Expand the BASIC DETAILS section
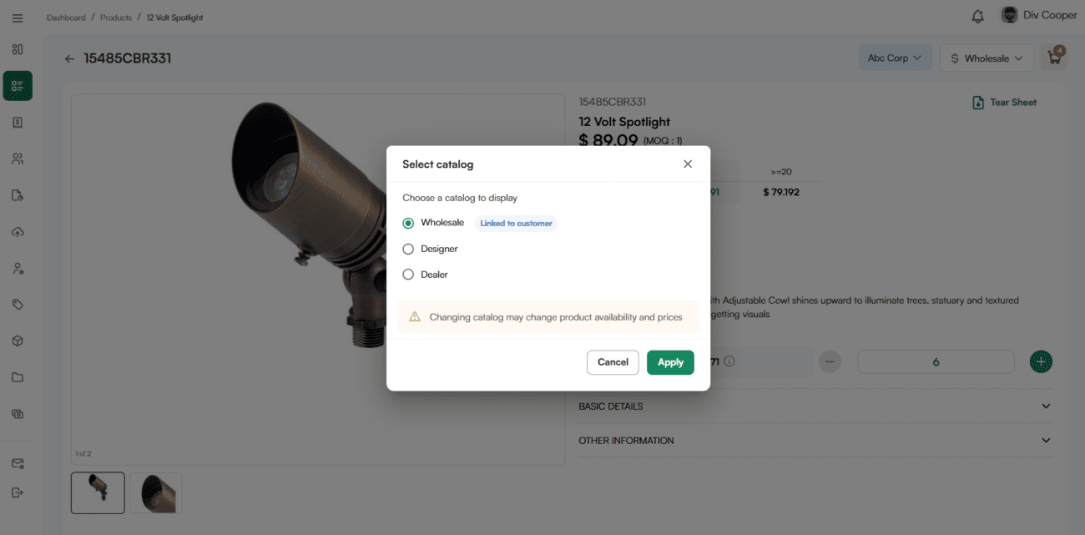 pos(815,406)
